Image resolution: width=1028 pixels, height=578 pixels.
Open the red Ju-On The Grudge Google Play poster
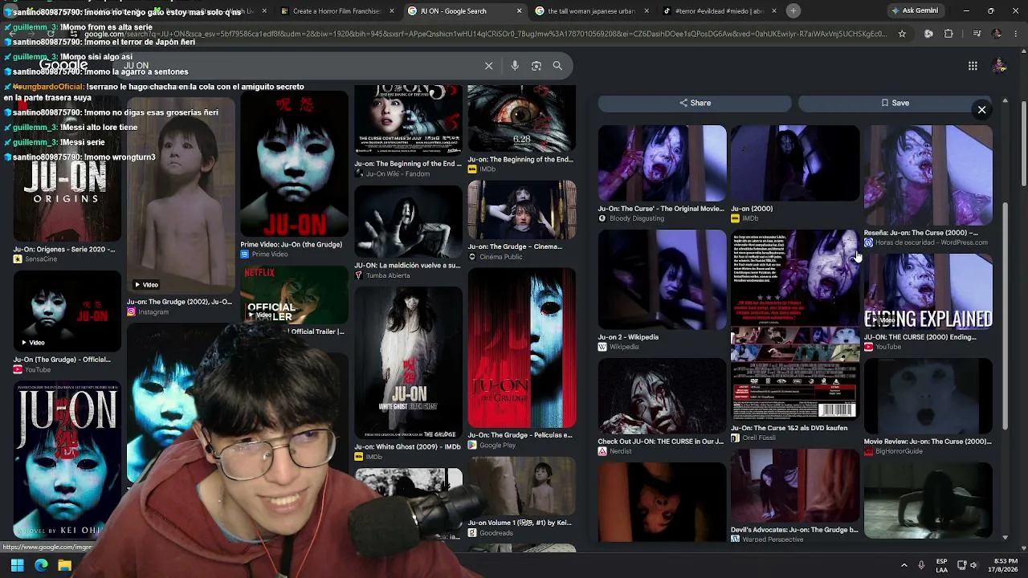522,348
